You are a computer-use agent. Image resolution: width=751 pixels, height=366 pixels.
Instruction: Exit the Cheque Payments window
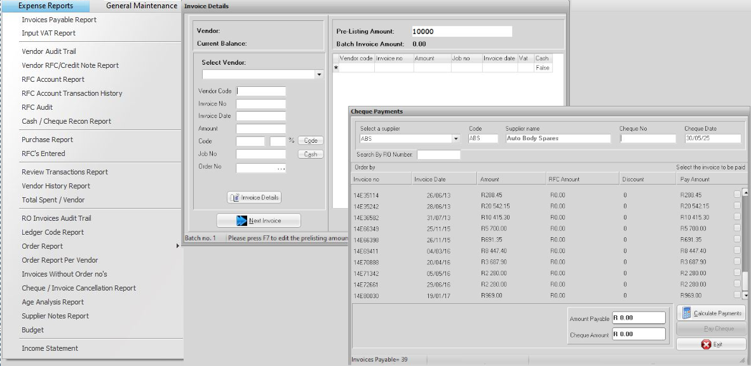point(711,344)
